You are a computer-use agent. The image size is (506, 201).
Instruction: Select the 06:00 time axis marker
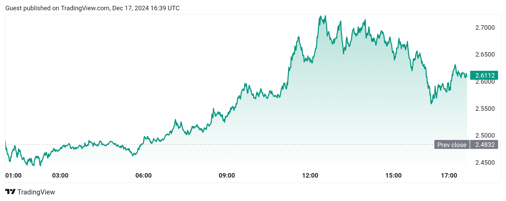coord(143,175)
